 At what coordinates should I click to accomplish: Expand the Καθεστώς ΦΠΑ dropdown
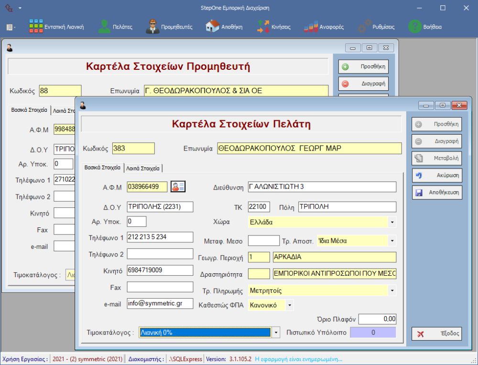290,305
